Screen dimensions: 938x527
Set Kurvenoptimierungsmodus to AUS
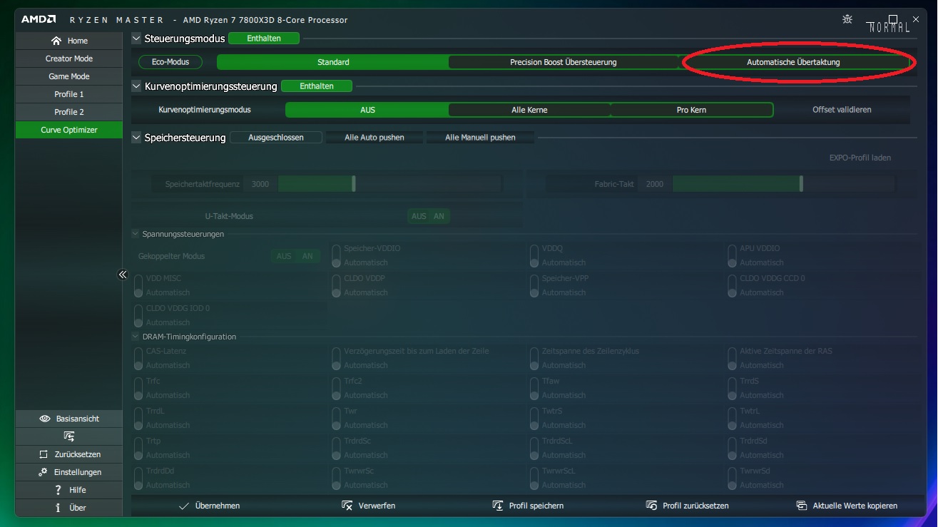tap(367, 110)
